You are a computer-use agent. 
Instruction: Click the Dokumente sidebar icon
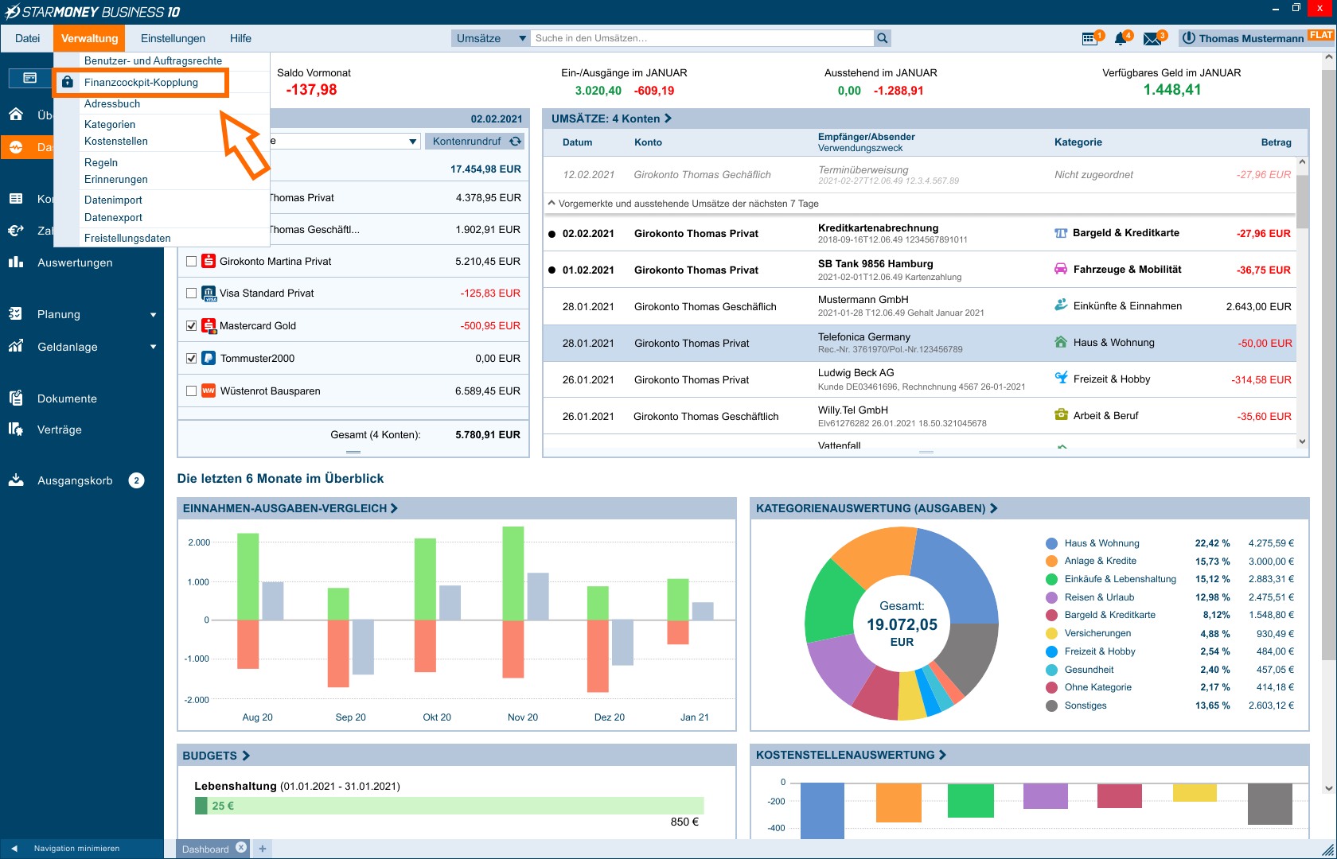point(16,398)
